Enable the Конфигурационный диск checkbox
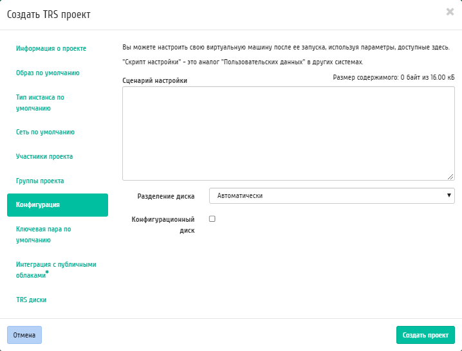The height and width of the screenshot is (351, 462). click(x=212, y=219)
